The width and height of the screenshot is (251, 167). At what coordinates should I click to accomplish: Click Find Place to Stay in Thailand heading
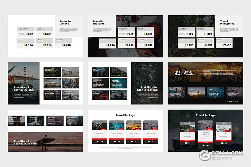click(x=147, y=89)
